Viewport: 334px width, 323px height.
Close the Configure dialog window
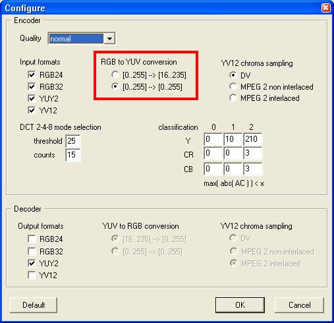pos(326,8)
